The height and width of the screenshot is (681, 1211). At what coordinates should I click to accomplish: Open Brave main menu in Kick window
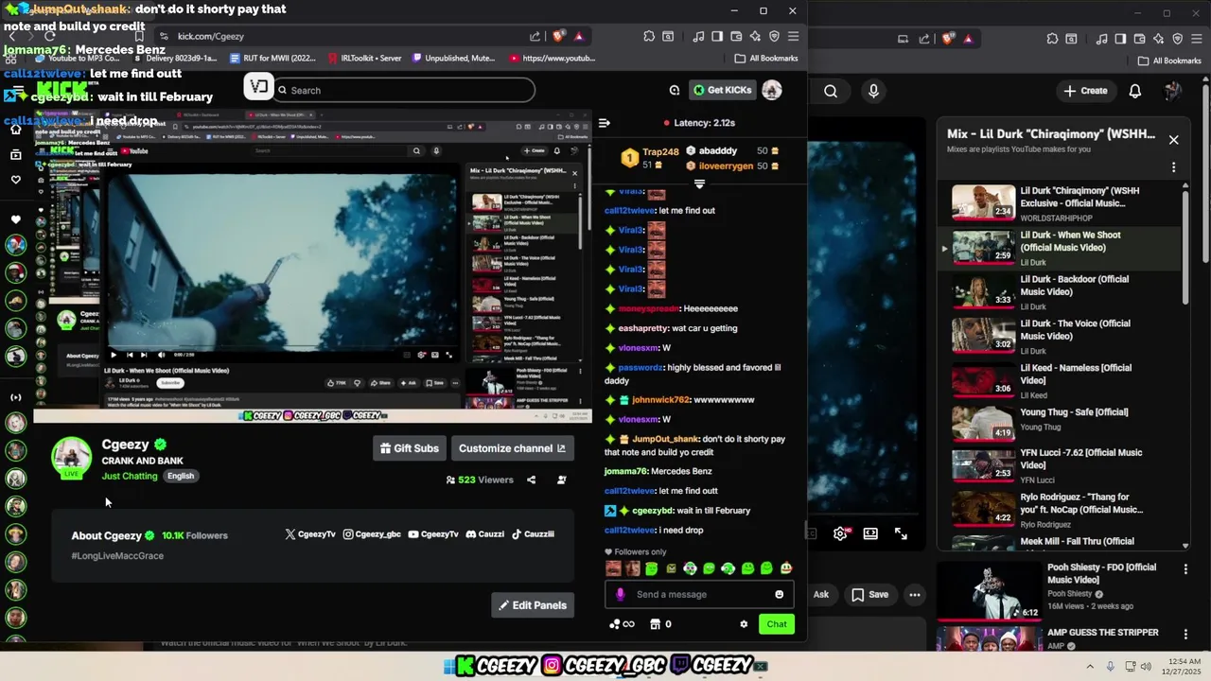793,36
